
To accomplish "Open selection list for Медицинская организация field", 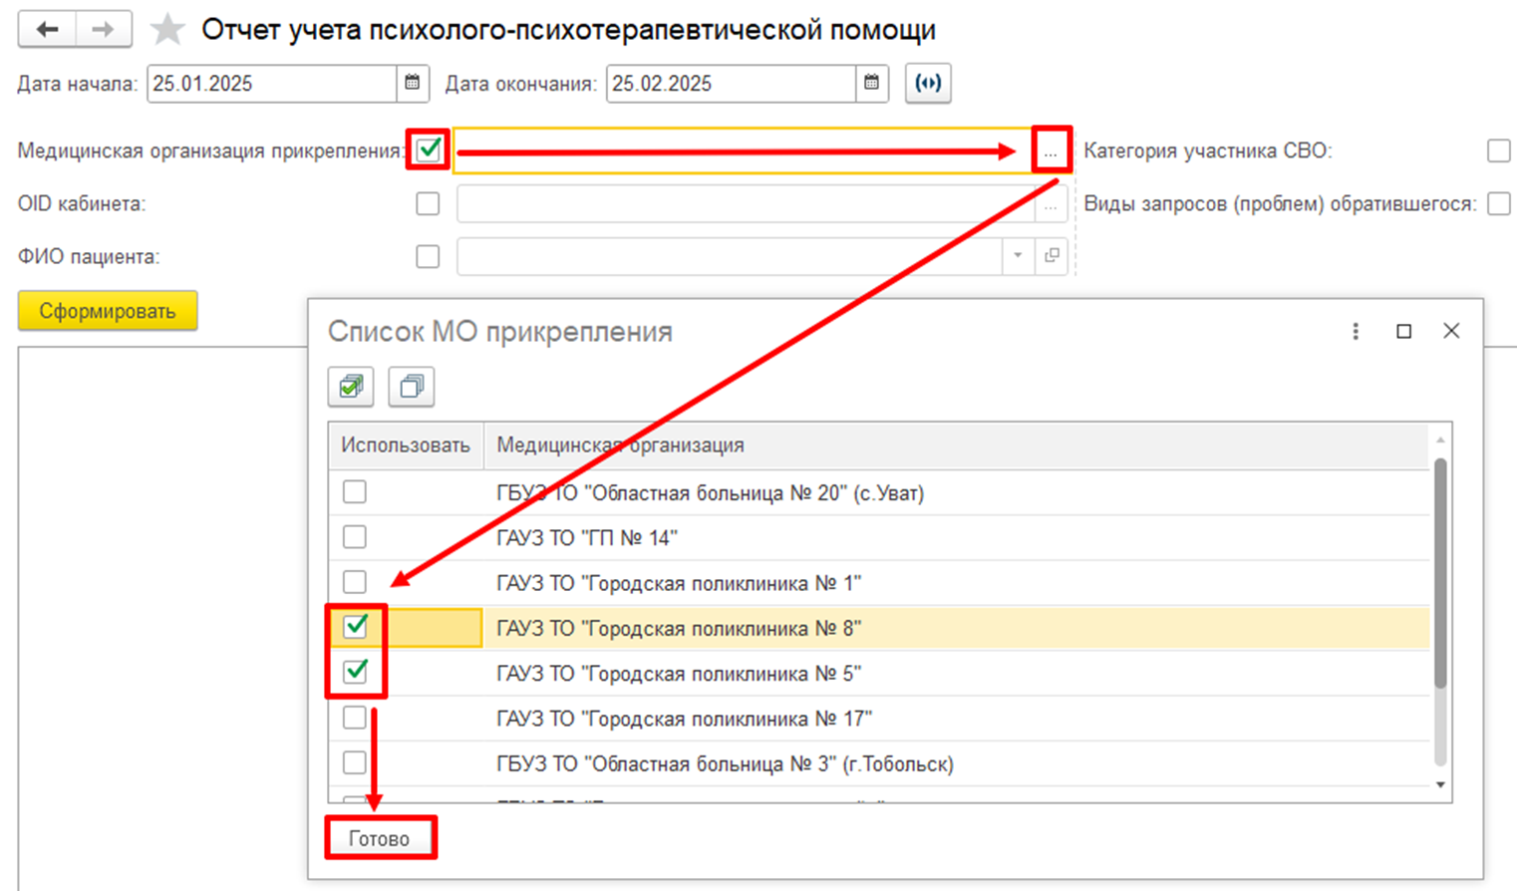I will [x=1051, y=151].
